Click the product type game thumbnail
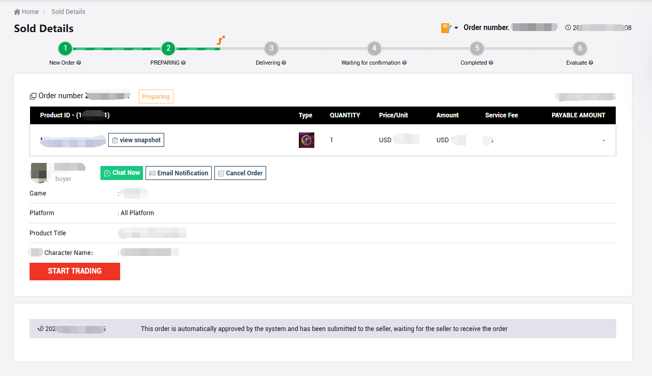The width and height of the screenshot is (652, 376). [307, 140]
